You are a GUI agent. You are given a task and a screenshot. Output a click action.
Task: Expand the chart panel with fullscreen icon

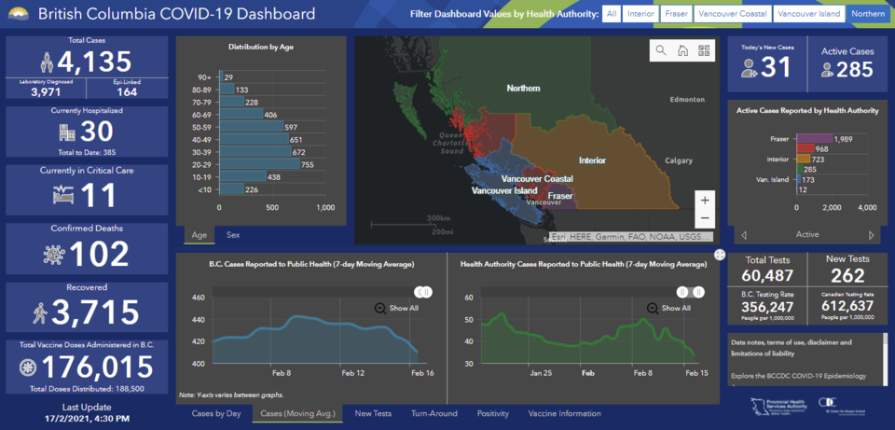coord(720,255)
